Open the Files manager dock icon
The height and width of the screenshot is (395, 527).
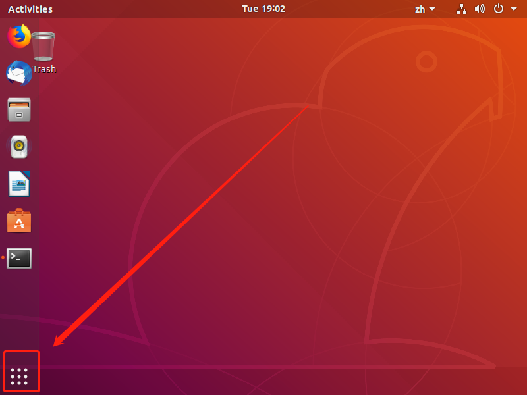click(x=19, y=110)
